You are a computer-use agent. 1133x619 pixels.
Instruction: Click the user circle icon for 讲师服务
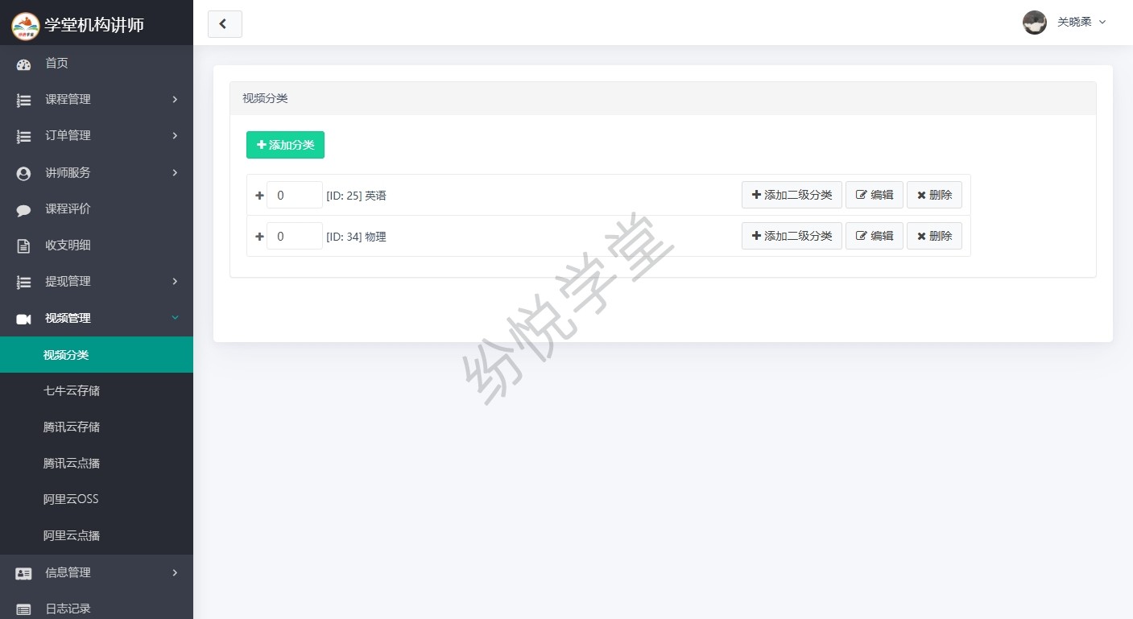click(x=23, y=173)
